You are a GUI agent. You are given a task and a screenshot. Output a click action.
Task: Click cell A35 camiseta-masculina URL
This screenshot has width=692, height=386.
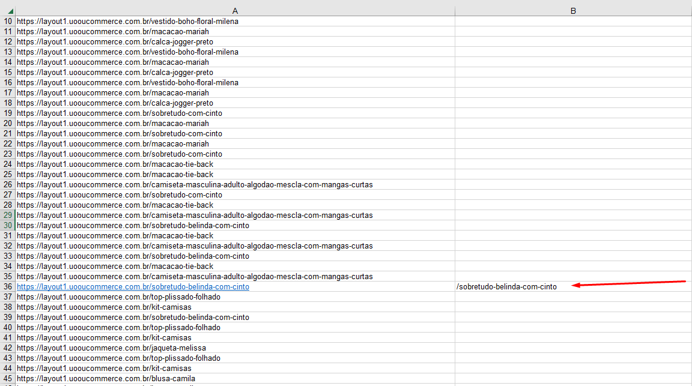235,277
